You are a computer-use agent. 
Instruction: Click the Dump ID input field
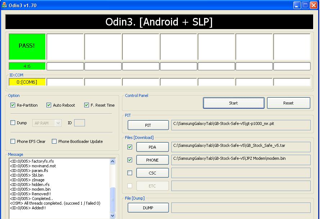pyautogui.click(x=80, y=123)
